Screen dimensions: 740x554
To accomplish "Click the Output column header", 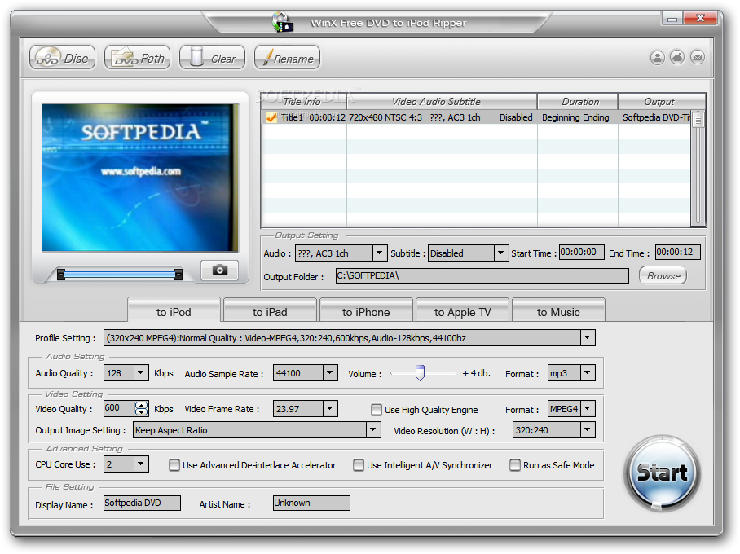I will click(x=662, y=102).
